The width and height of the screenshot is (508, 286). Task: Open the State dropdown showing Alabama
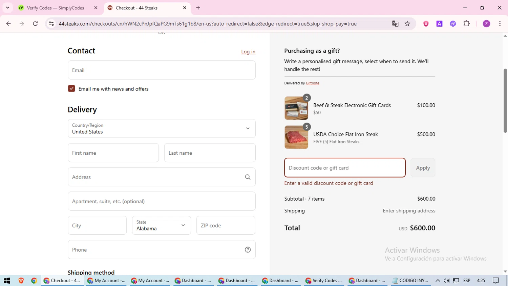162,225
